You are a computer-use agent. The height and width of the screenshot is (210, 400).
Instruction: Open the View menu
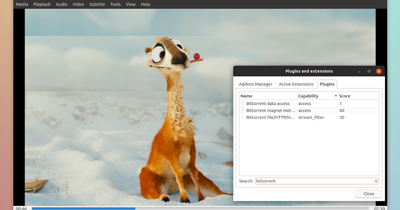pos(131,4)
